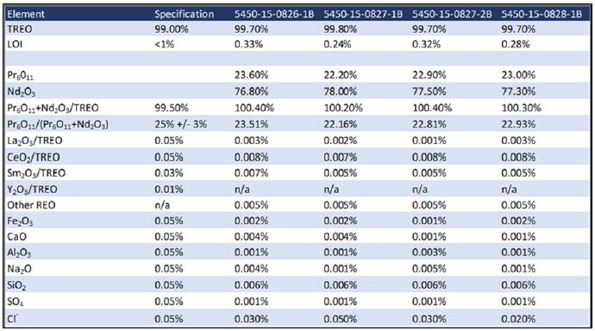
Task: Select the 5450-15-0827-1B column header
Action: (363, 15)
